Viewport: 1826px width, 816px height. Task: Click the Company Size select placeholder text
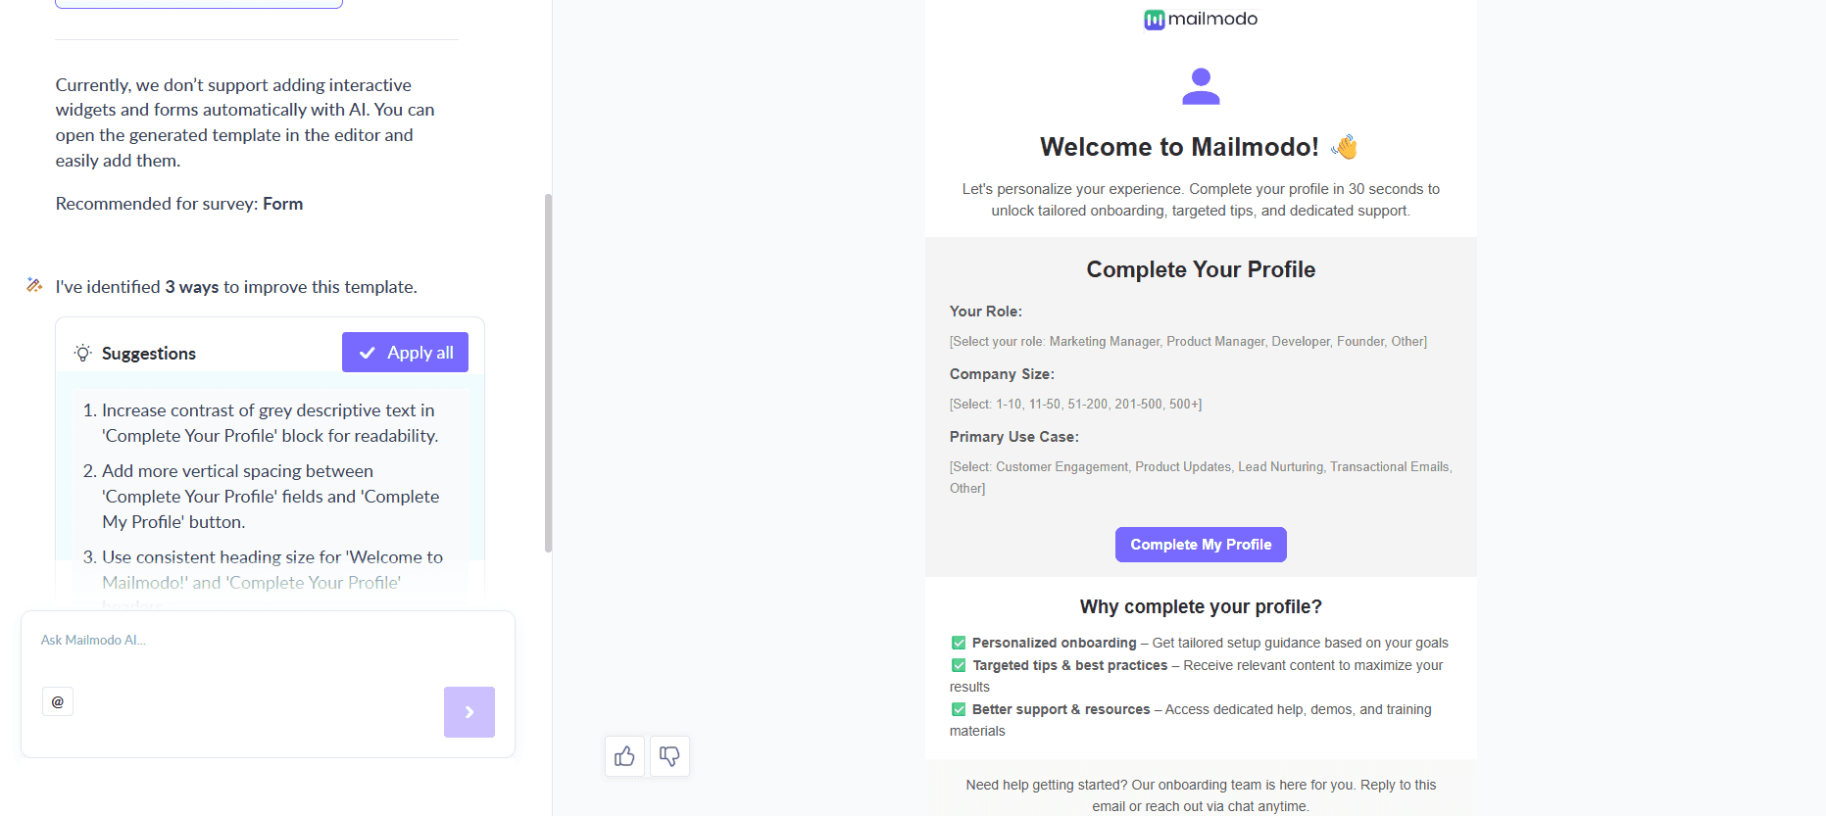click(x=1075, y=405)
